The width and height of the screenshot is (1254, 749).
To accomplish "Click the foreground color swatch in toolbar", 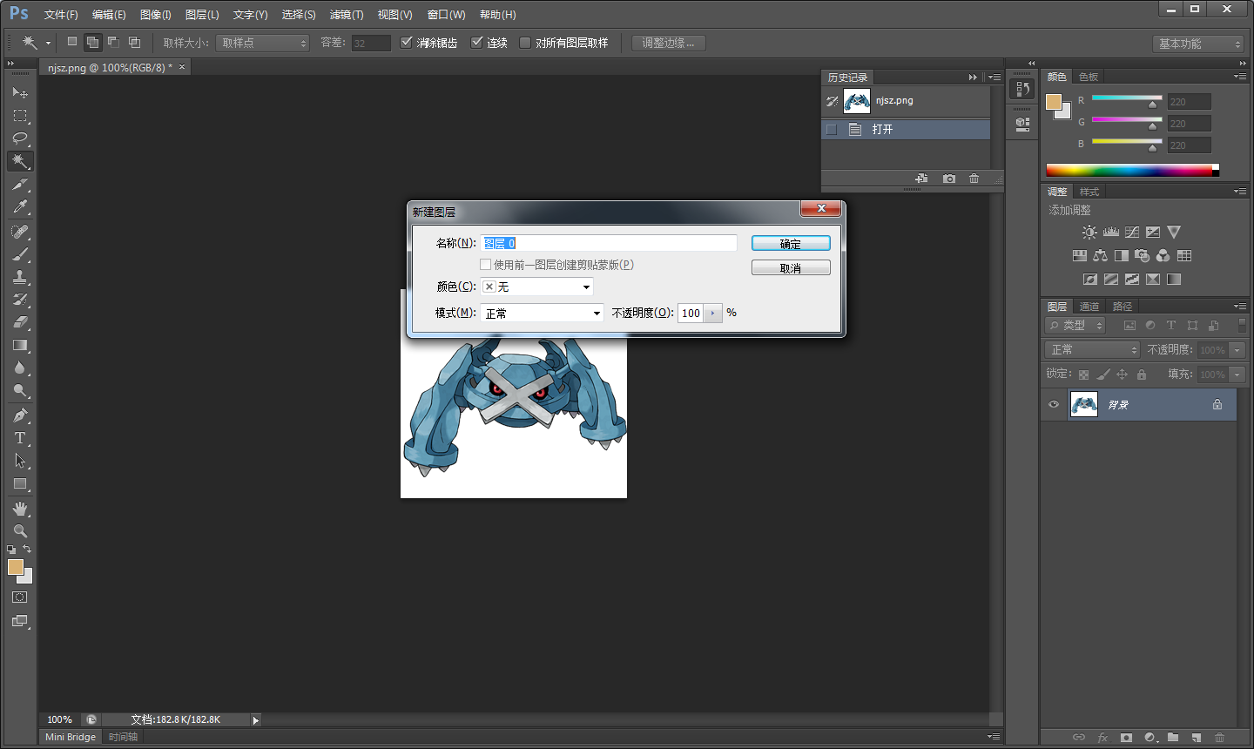I will (15, 567).
